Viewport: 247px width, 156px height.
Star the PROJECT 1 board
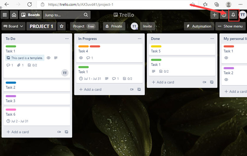[x=62, y=26]
